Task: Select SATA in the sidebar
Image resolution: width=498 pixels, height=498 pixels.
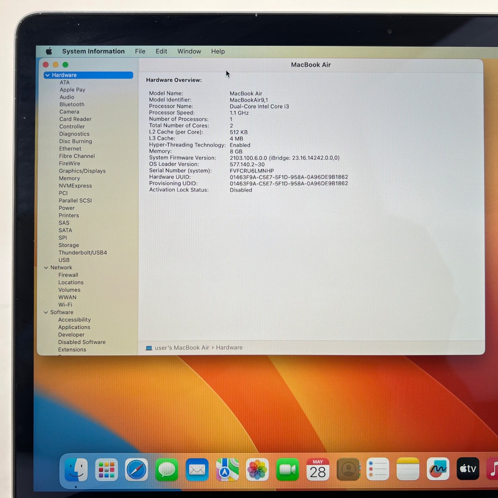Action: [x=65, y=230]
